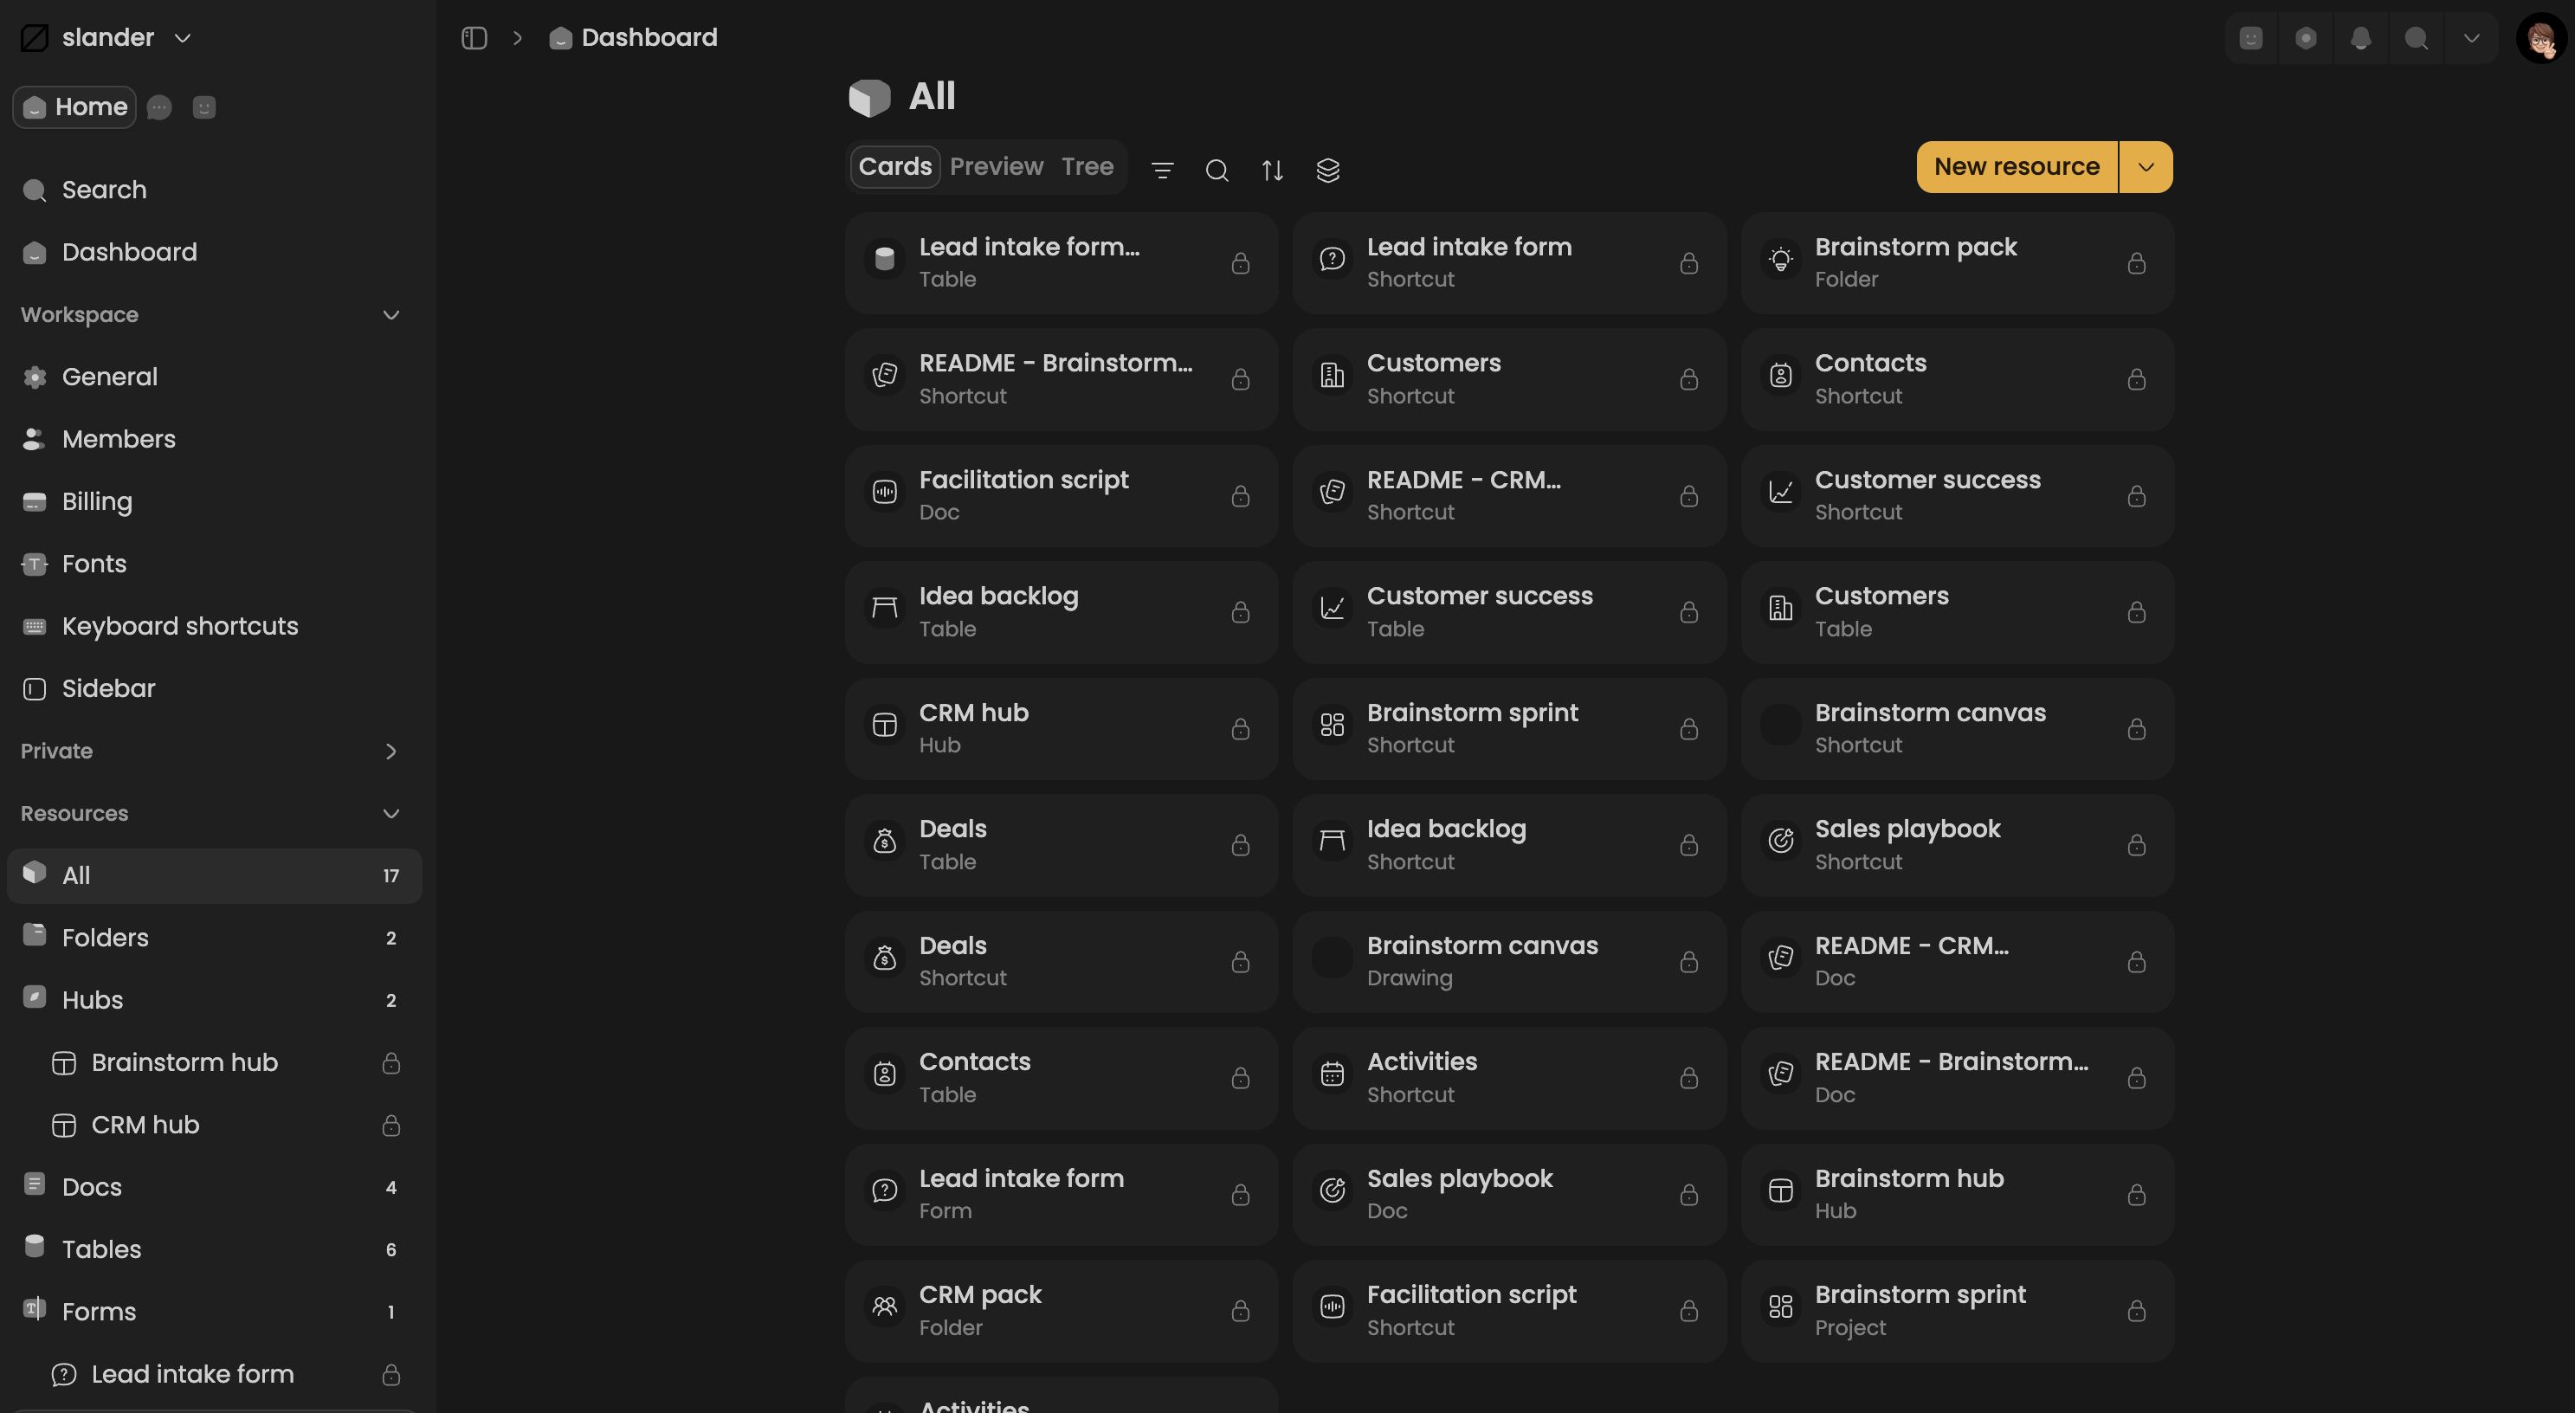Viewport: 2575px width, 1413px height.
Task: Open sort options with the arrows icon
Action: pos(1272,170)
